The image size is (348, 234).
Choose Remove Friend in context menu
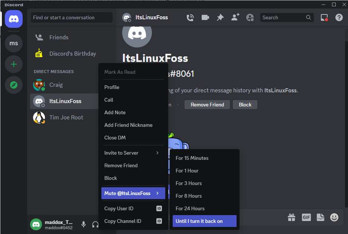[133, 165]
